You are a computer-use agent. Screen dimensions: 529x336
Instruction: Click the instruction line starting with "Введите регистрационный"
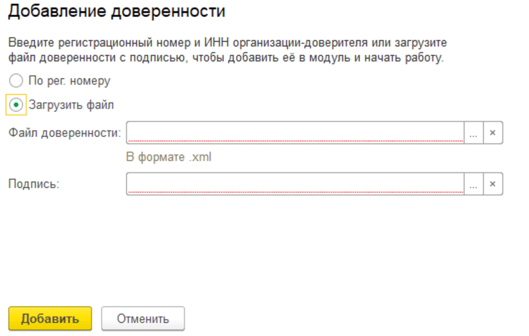tap(227, 43)
